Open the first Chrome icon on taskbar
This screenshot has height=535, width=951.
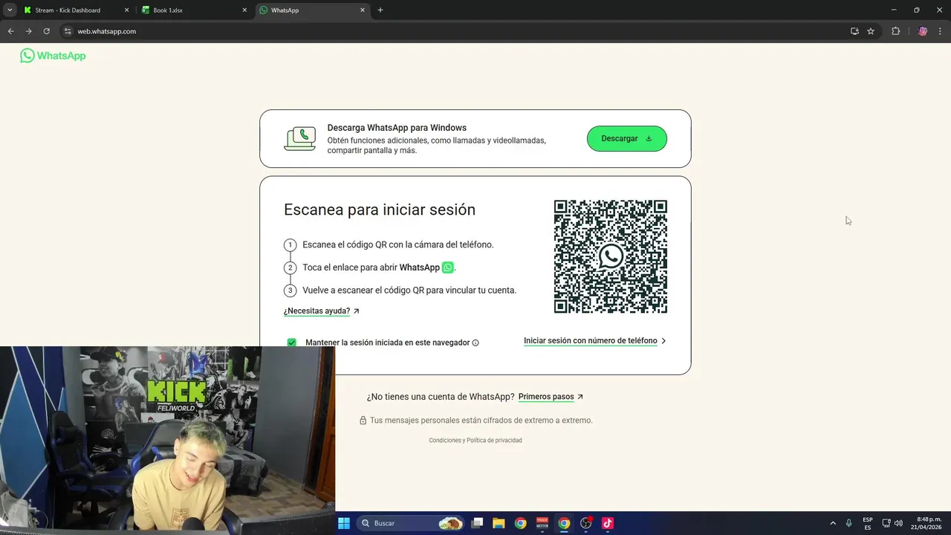(x=520, y=523)
